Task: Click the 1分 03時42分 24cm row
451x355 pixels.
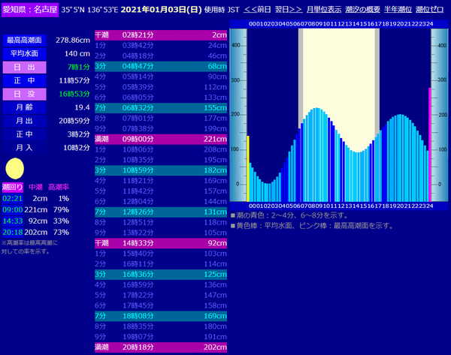Action: [161, 45]
